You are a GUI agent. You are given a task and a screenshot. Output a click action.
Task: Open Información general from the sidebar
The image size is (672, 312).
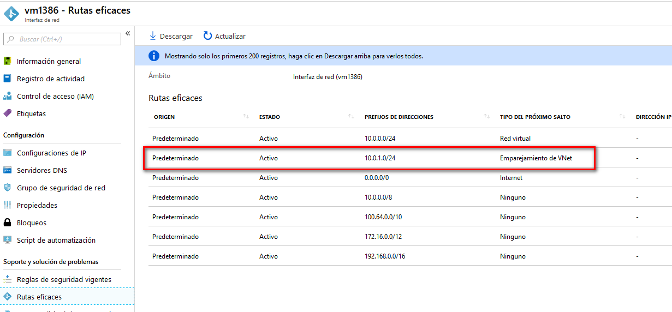[x=49, y=62]
